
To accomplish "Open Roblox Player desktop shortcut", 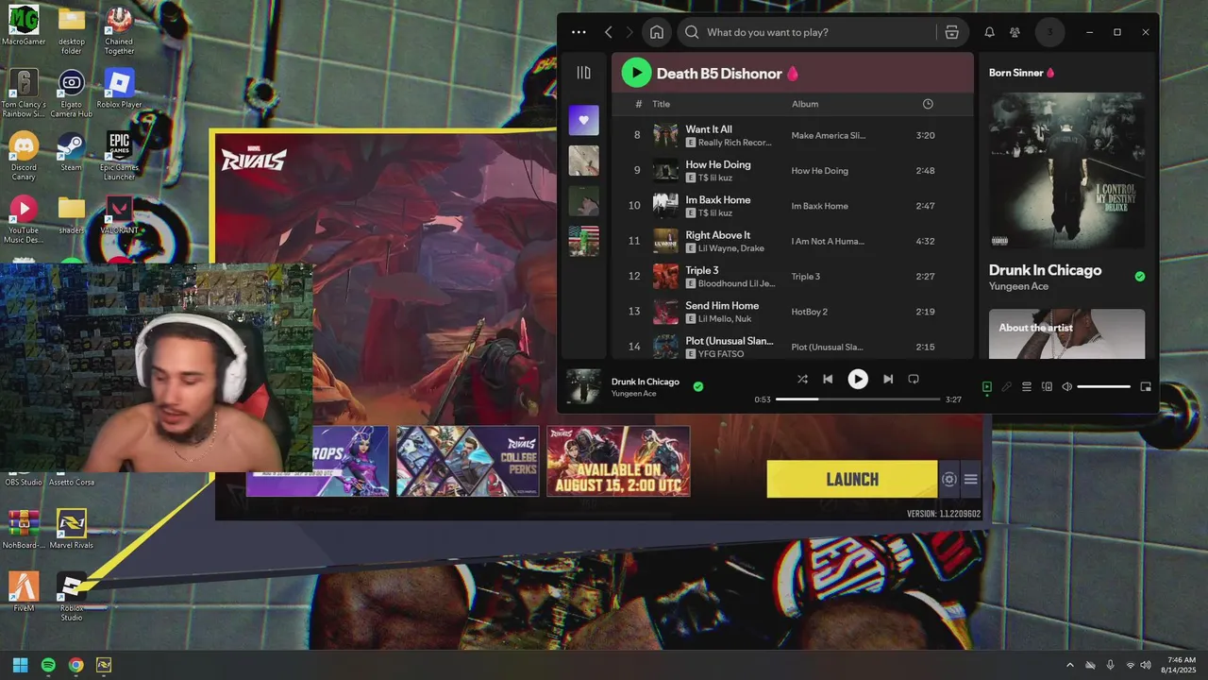I will (119, 90).
